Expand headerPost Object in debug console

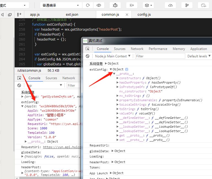click(112, 162)
